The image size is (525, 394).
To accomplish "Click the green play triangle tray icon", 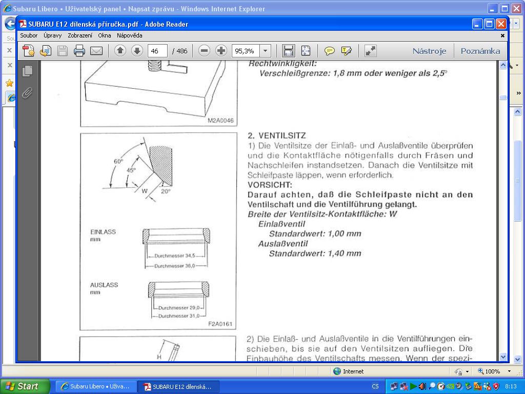I will coord(413,386).
